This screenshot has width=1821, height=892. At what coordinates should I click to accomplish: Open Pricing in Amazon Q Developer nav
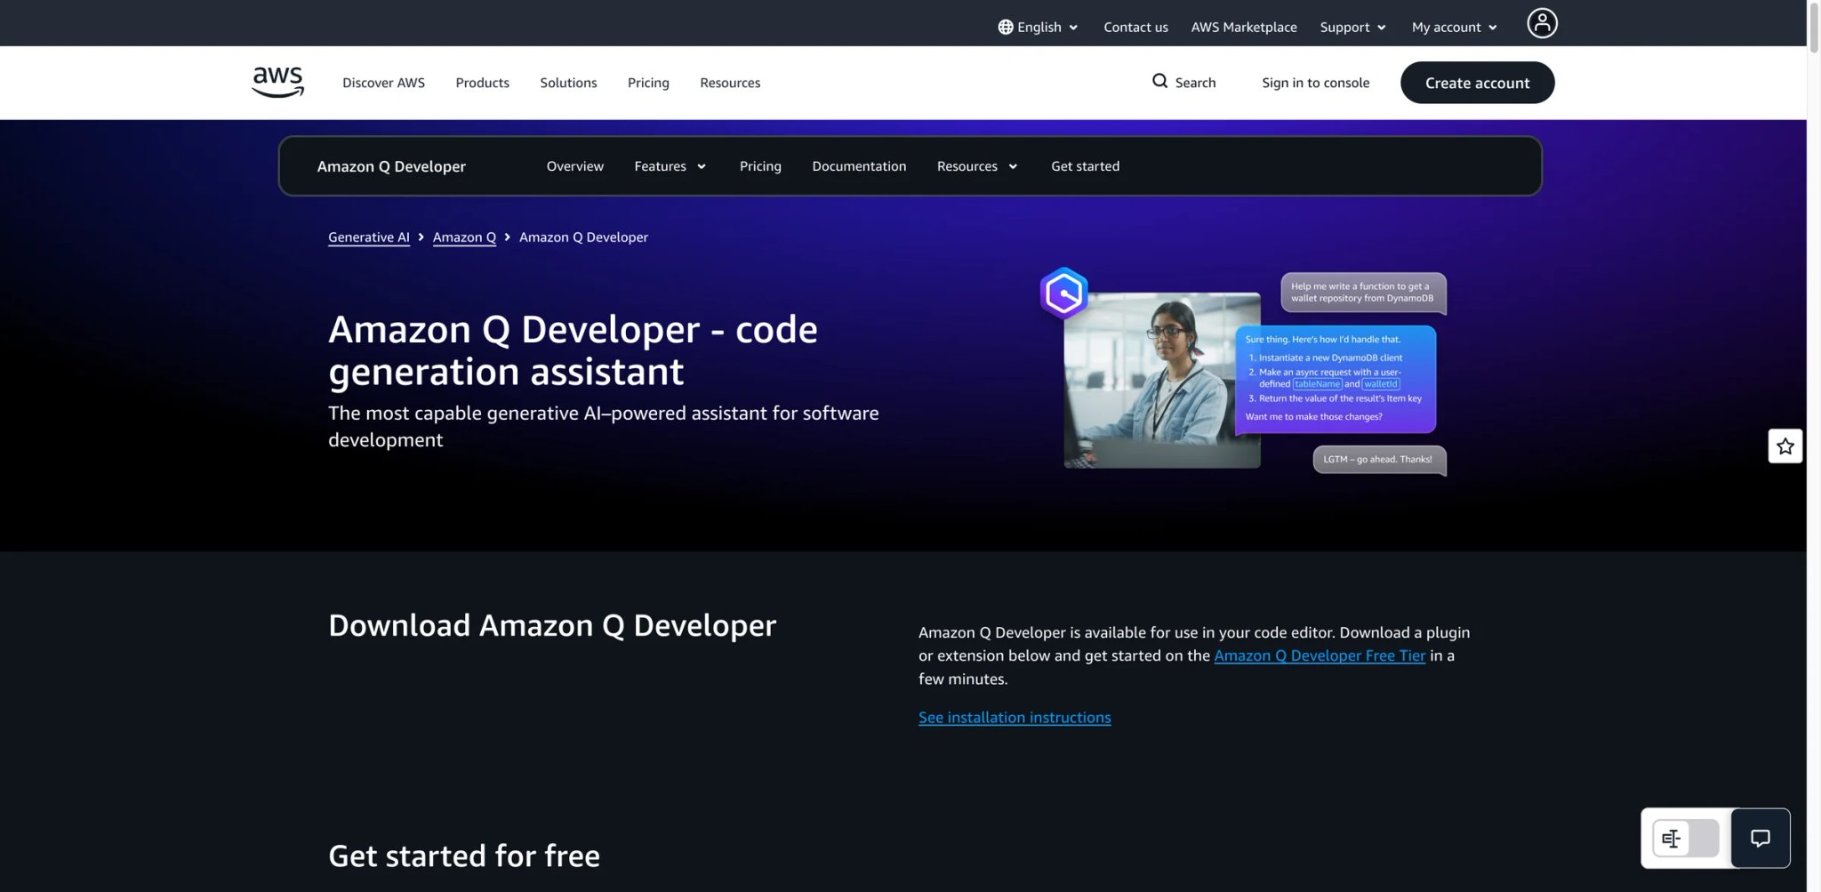coord(760,166)
